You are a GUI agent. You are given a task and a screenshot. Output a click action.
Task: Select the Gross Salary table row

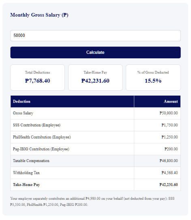pos(96,113)
